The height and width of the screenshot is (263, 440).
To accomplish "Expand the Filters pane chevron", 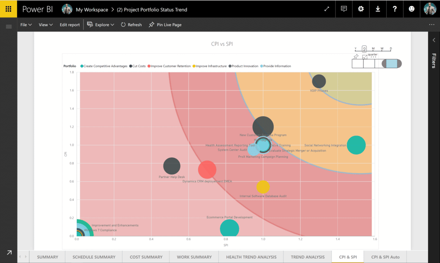I will [x=434, y=40].
